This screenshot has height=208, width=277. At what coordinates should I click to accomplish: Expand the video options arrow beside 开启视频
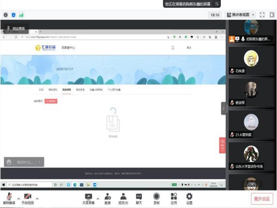click(x=37, y=199)
